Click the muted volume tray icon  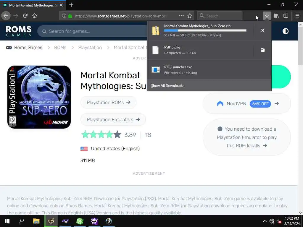point(279,221)
